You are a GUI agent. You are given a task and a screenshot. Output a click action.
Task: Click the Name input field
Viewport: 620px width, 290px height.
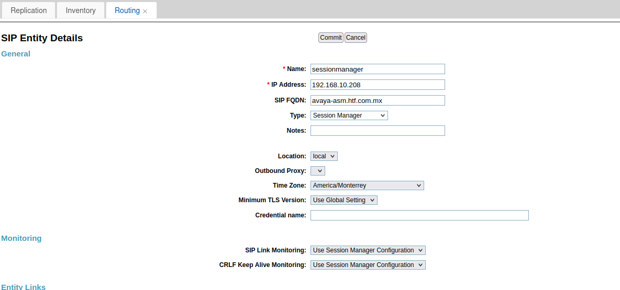[x=378, y=69]
